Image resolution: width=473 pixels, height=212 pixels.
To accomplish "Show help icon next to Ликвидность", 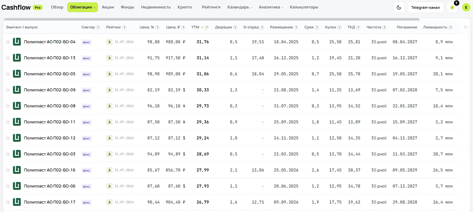I will point(451,28).
